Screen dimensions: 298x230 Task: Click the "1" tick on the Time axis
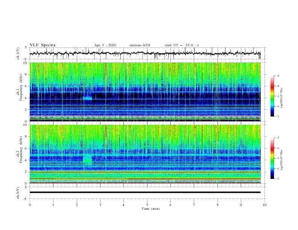[x=53, y=205]
